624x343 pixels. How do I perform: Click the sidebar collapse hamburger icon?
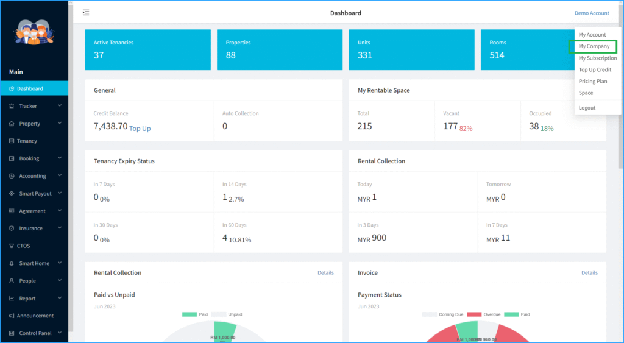coord(86,13)
